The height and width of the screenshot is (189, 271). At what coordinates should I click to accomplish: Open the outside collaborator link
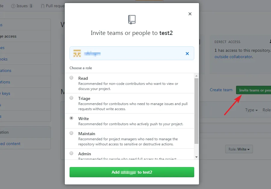click(x=233, y=57)
